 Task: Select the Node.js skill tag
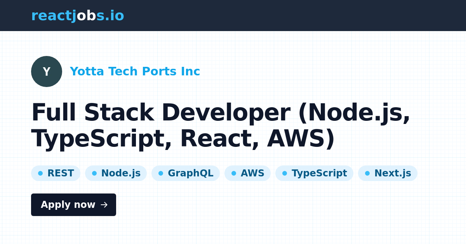tap(116, 173)
